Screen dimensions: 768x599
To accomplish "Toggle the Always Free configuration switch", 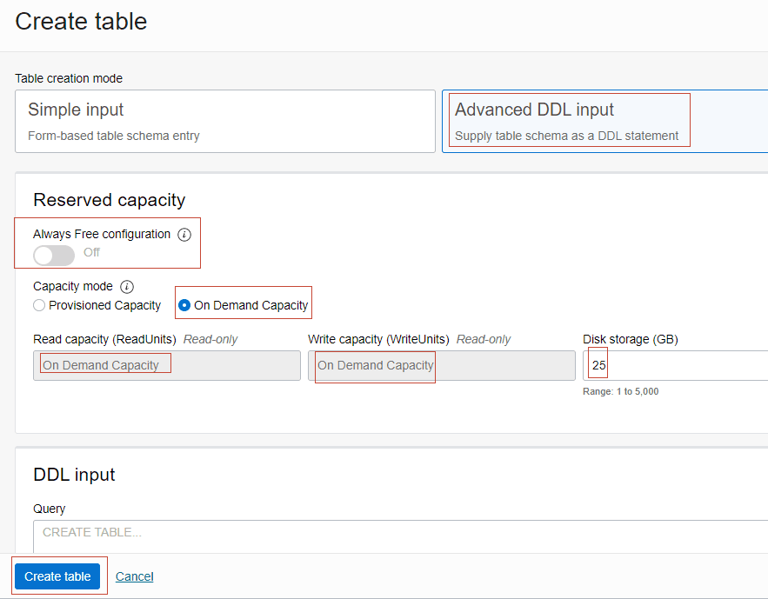I will (x=54, y=255).
